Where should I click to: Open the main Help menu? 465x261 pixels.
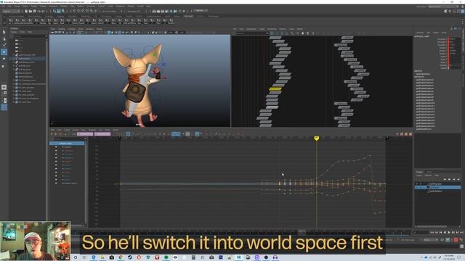coord(148,6)
